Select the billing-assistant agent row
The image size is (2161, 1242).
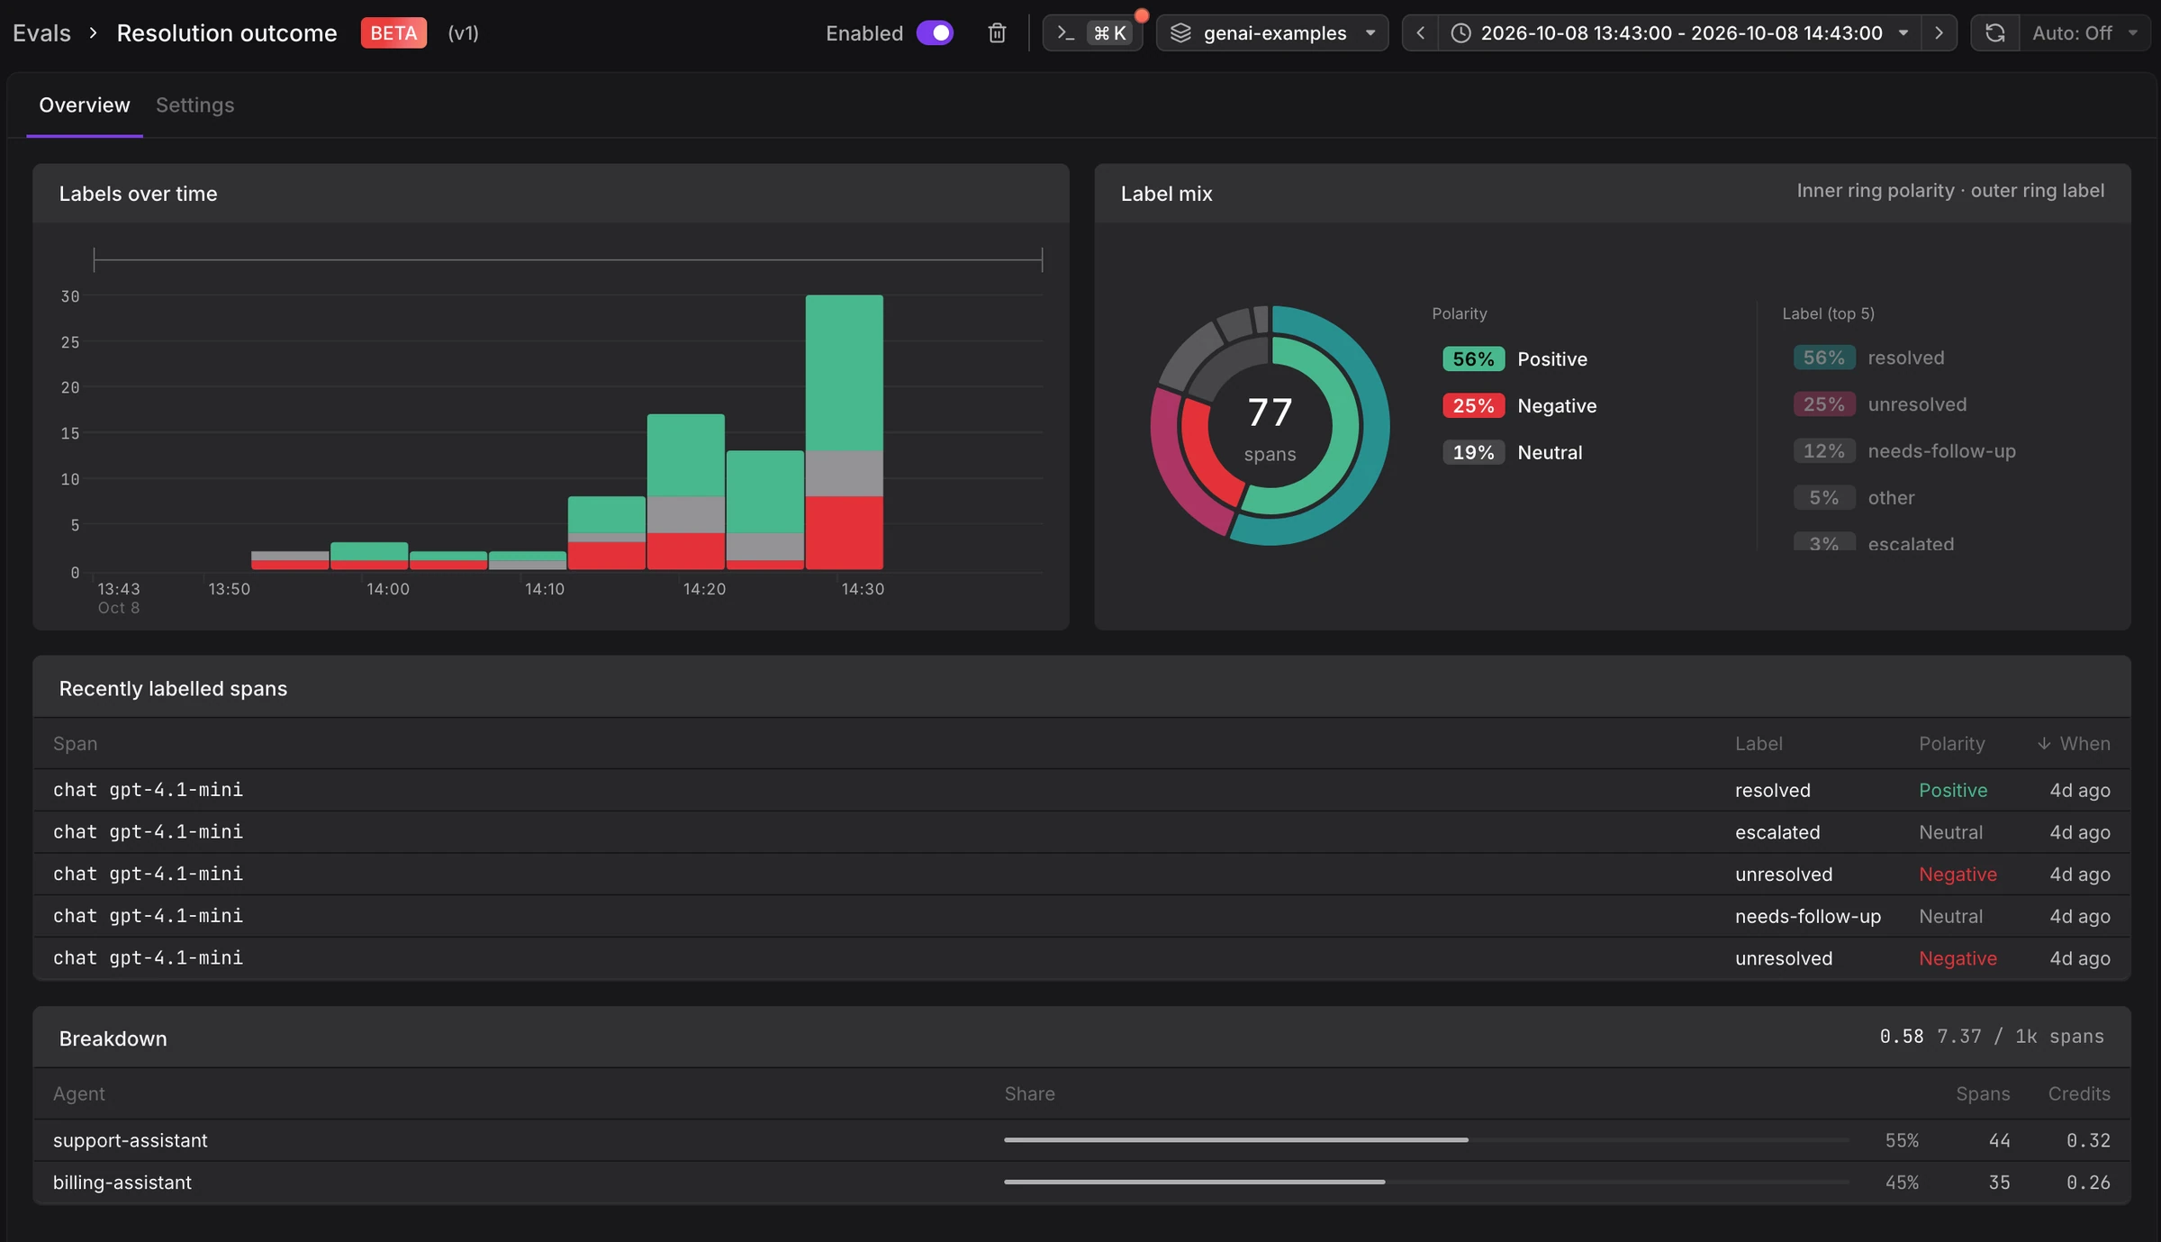1081,1183
